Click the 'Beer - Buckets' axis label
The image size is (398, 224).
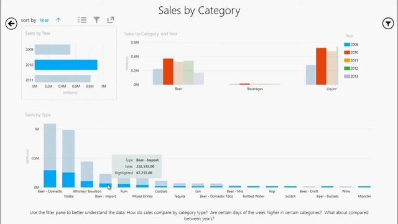(328, 197)
